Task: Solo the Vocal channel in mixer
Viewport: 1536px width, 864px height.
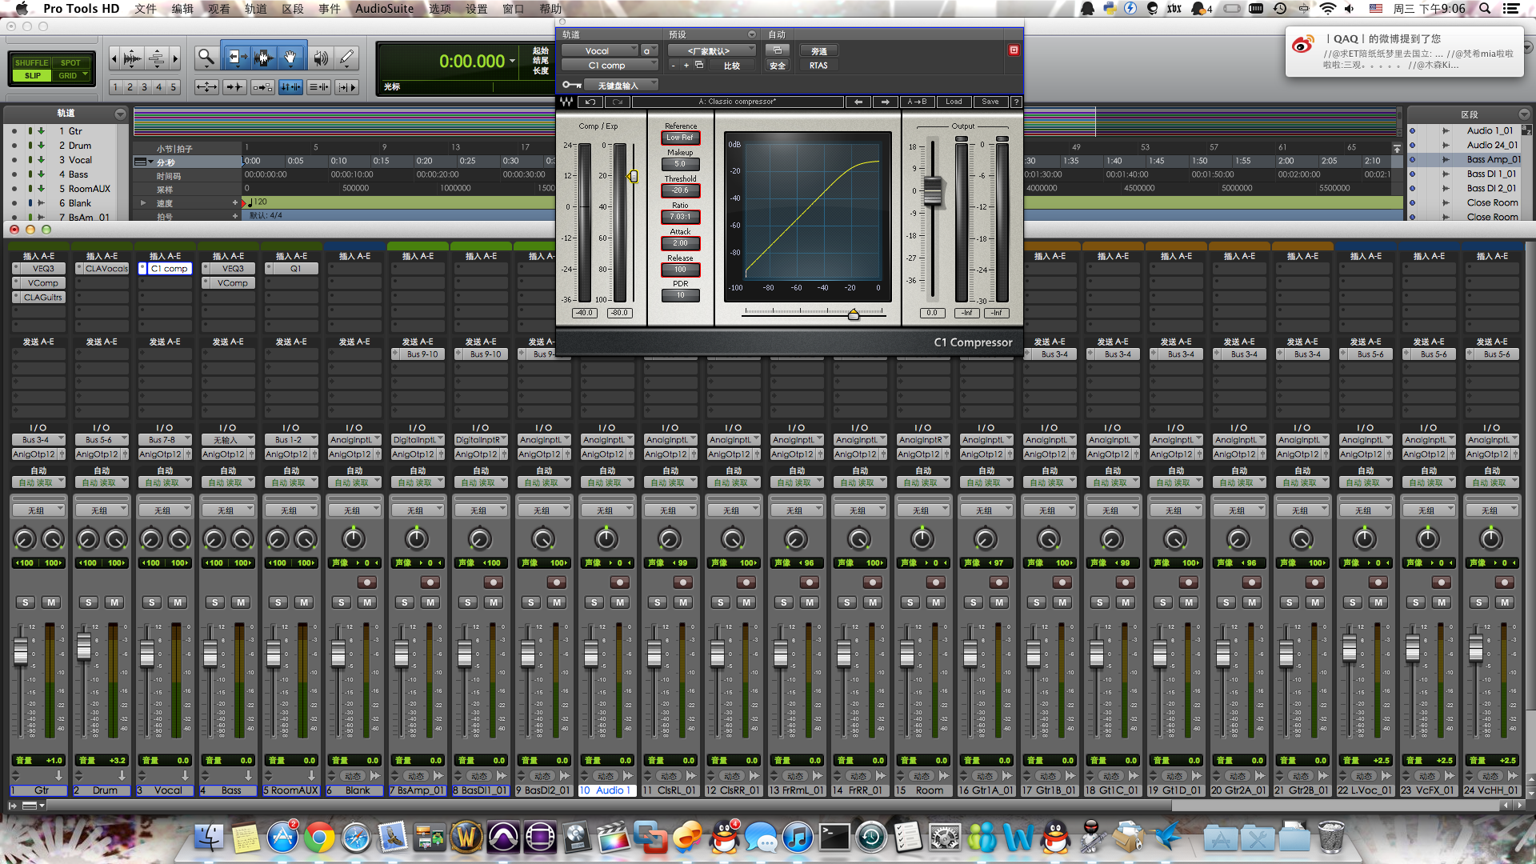Action: [x=152, y=602]
